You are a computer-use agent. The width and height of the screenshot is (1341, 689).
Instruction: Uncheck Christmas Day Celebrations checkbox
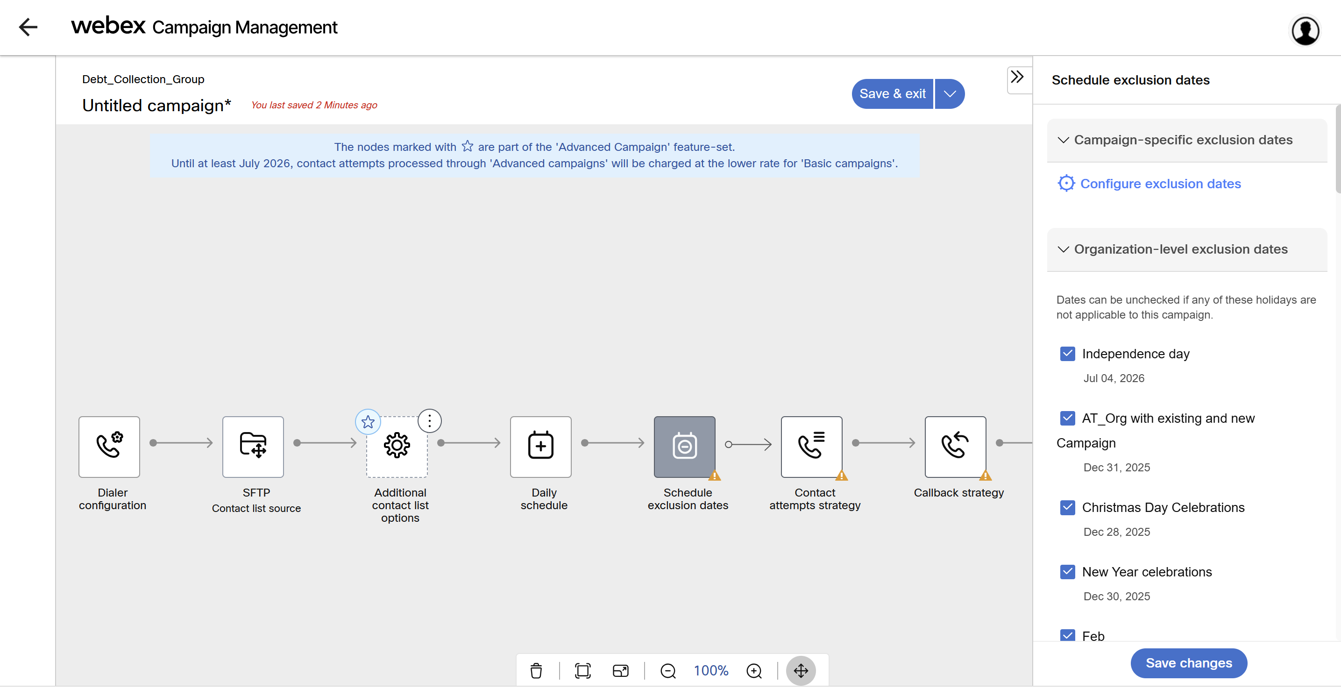(x=1067, y=507)
